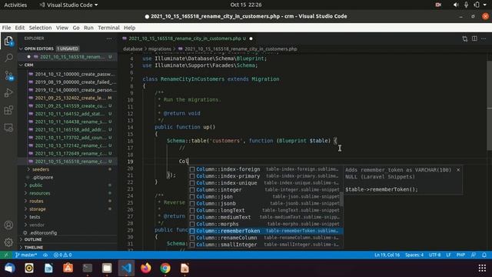The width and height of the screenshot is (492, 277).
Task: Click PHP language mode
Action: click(460, 255)
